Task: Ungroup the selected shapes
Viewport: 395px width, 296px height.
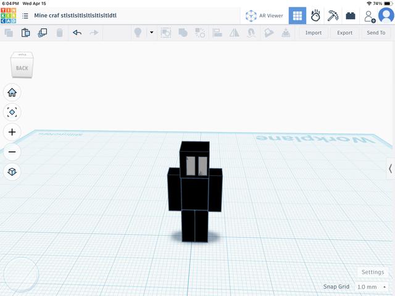Action: 200,33
